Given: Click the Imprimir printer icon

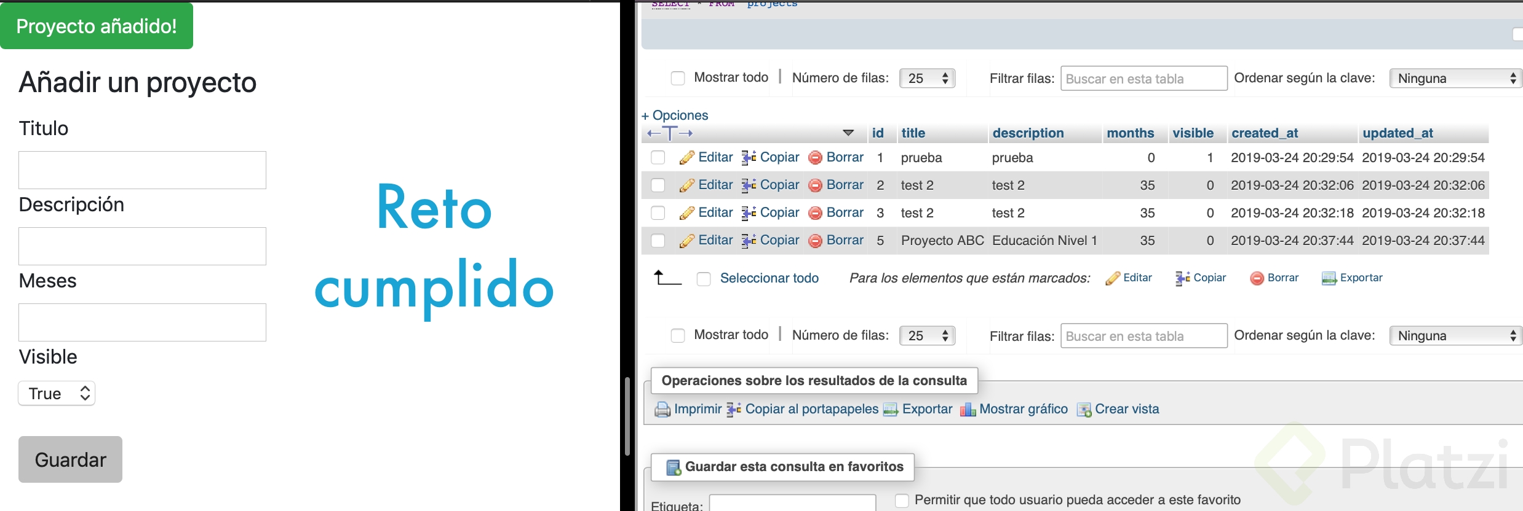Looking at the screenshot, I should coord(662,410).
